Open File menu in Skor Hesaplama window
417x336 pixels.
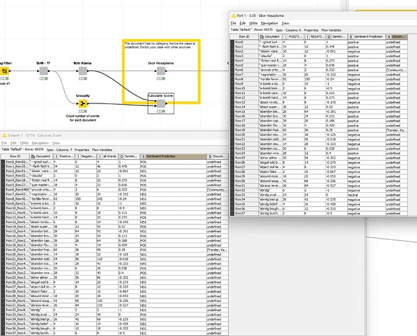(x=233, y=24)
